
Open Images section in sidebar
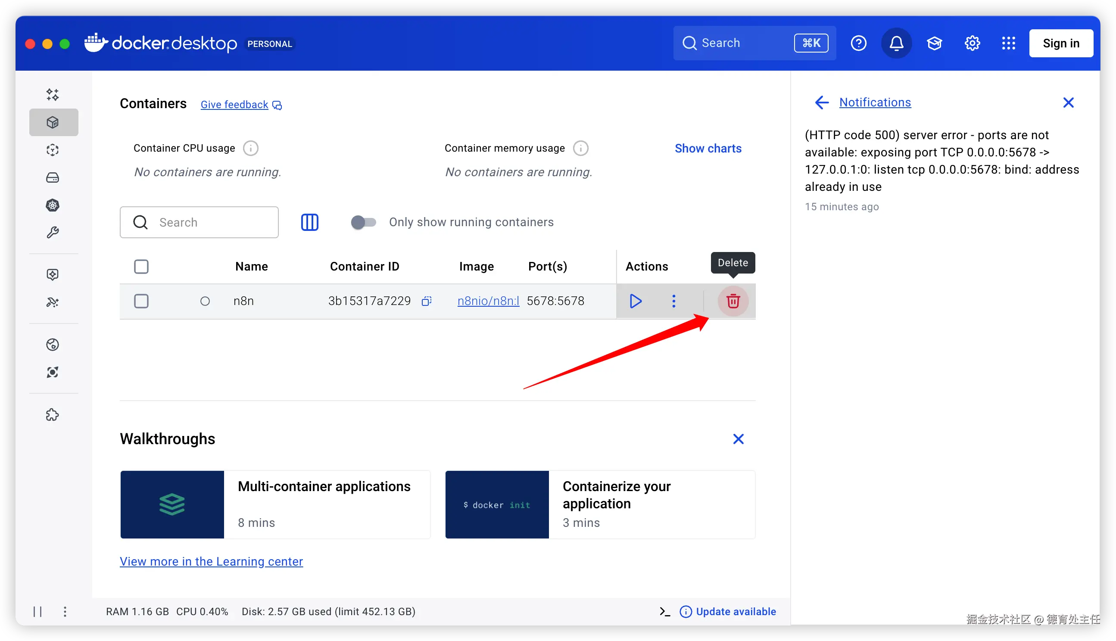[x=53, y=150]
